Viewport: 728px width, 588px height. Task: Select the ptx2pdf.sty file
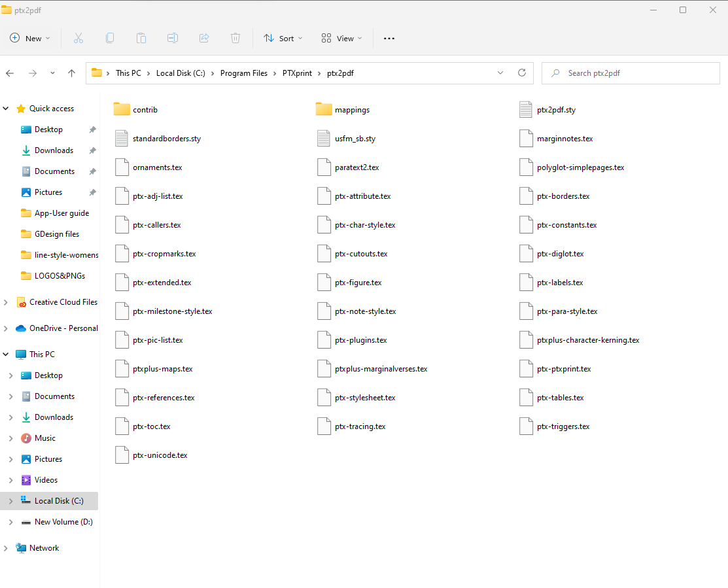click(557, 109)
